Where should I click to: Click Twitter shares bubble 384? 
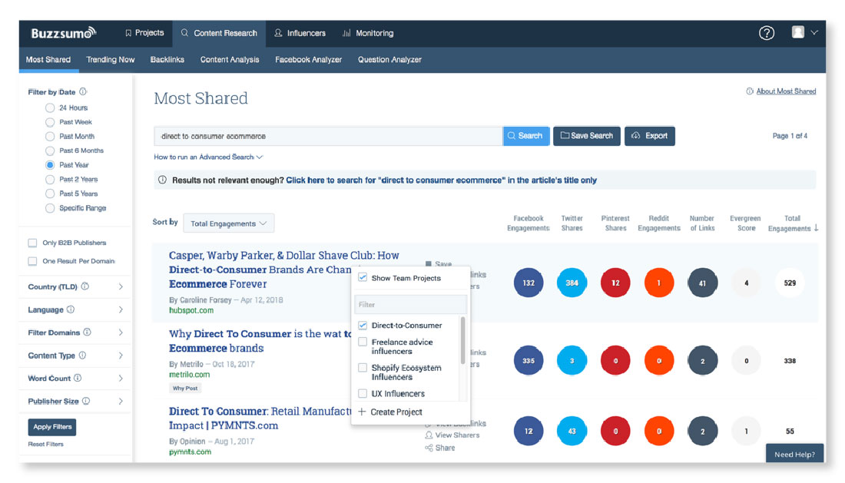tap(572, 283)
